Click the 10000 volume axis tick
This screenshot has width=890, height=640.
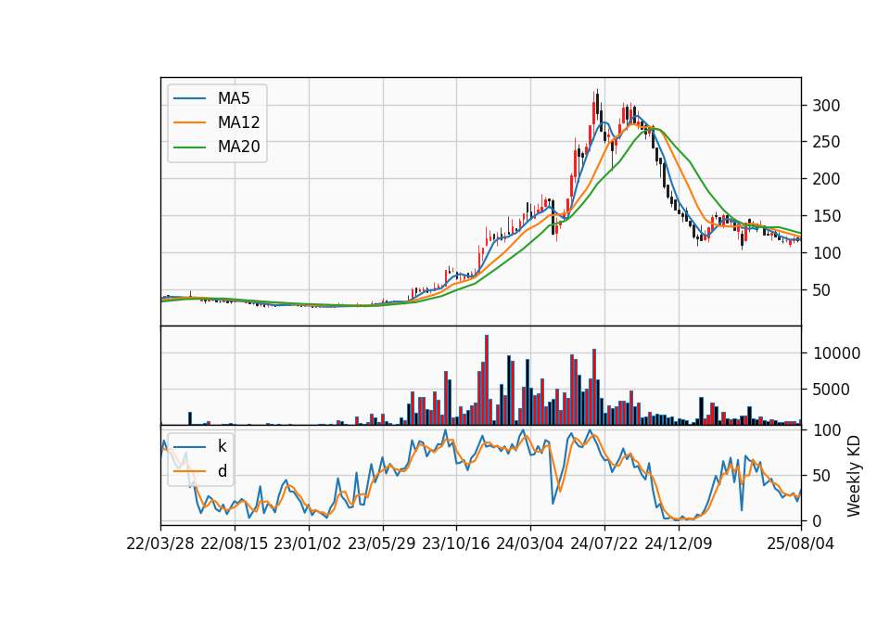(x=836, y=353)
